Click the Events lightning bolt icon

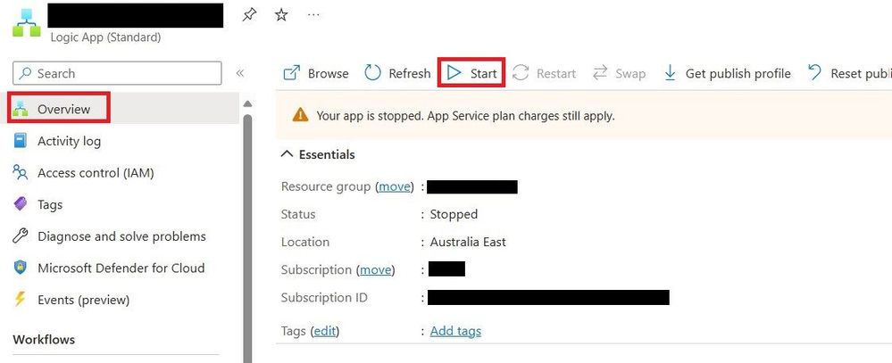tap(20, 300)
